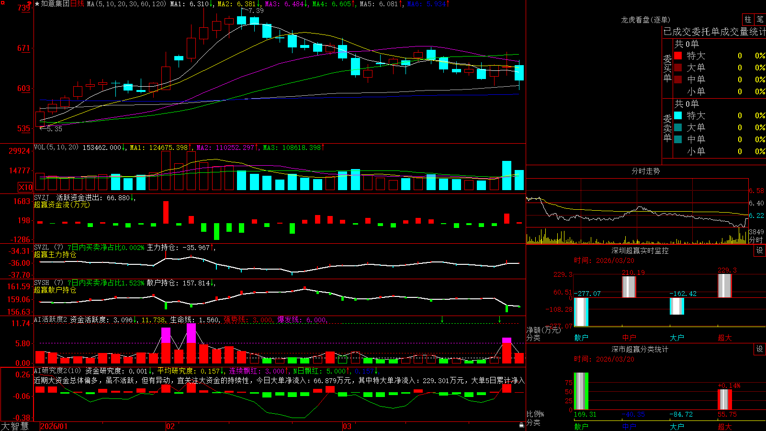Click the 超大 +0.14% bar in classification stats
This screenshot has width=766, height=431.
(x=725, y=399)
